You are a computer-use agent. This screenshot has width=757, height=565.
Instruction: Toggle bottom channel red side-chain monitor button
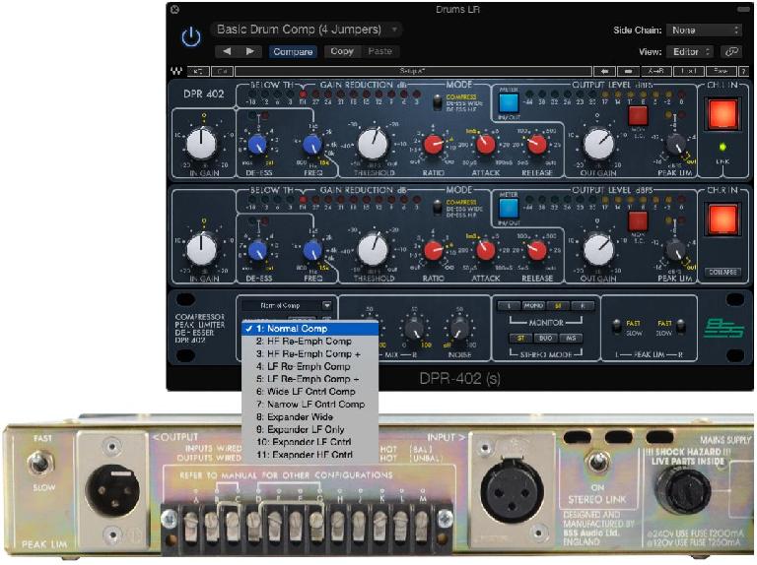coord(638,220)
